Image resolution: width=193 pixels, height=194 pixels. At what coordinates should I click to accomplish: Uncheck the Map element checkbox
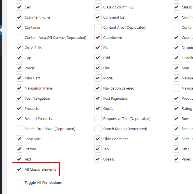point(176,68)
